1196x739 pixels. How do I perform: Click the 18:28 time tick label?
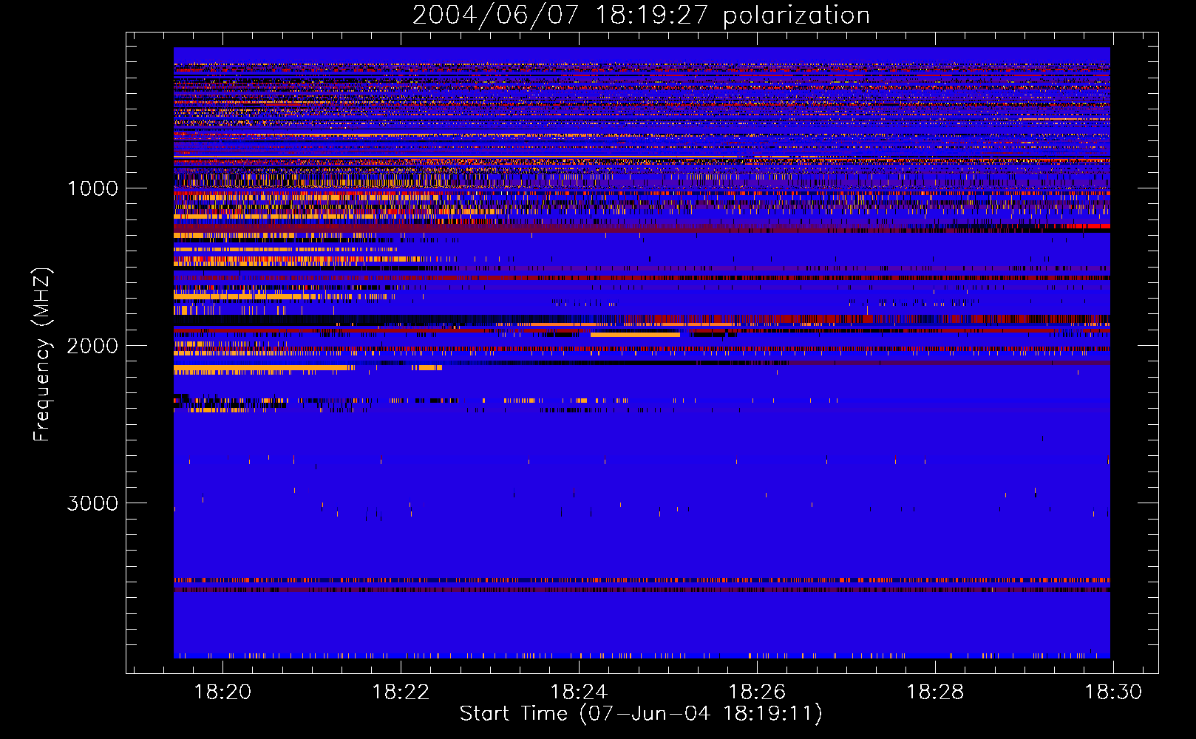click(935, 692)
